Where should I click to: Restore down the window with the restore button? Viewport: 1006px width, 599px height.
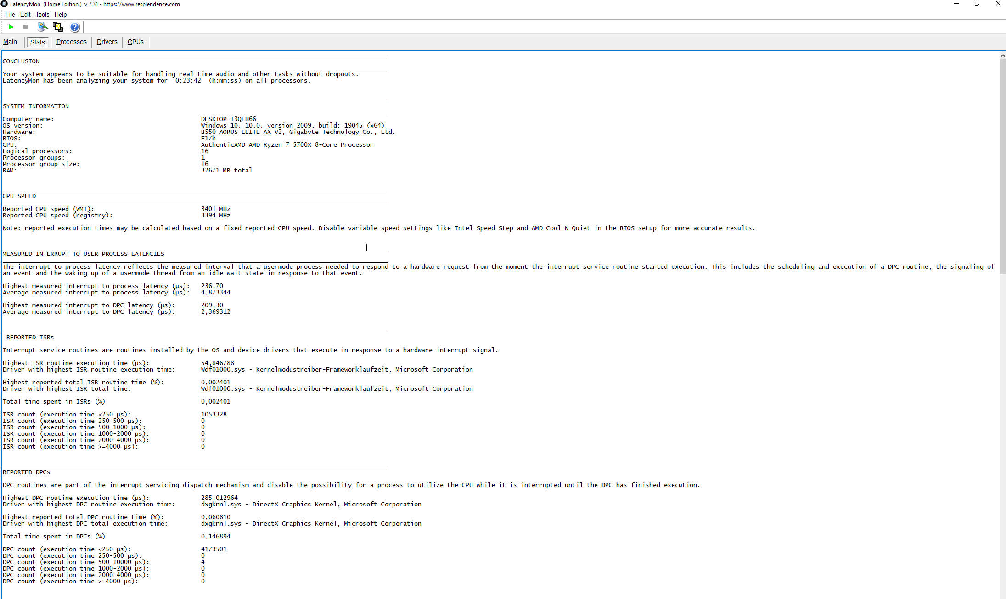click(x=977, y=4)
